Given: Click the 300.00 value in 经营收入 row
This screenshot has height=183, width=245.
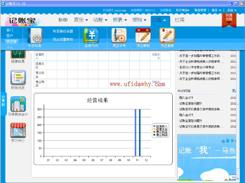Looking at the screenshot, I should (x=155, y=56).
